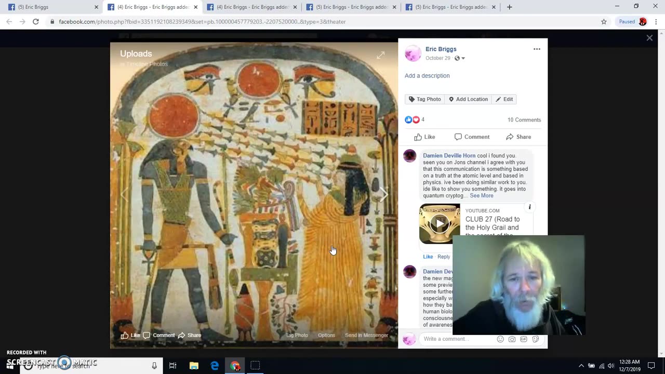
Task: Bookmark this page with the star
Action: (604, 22)
